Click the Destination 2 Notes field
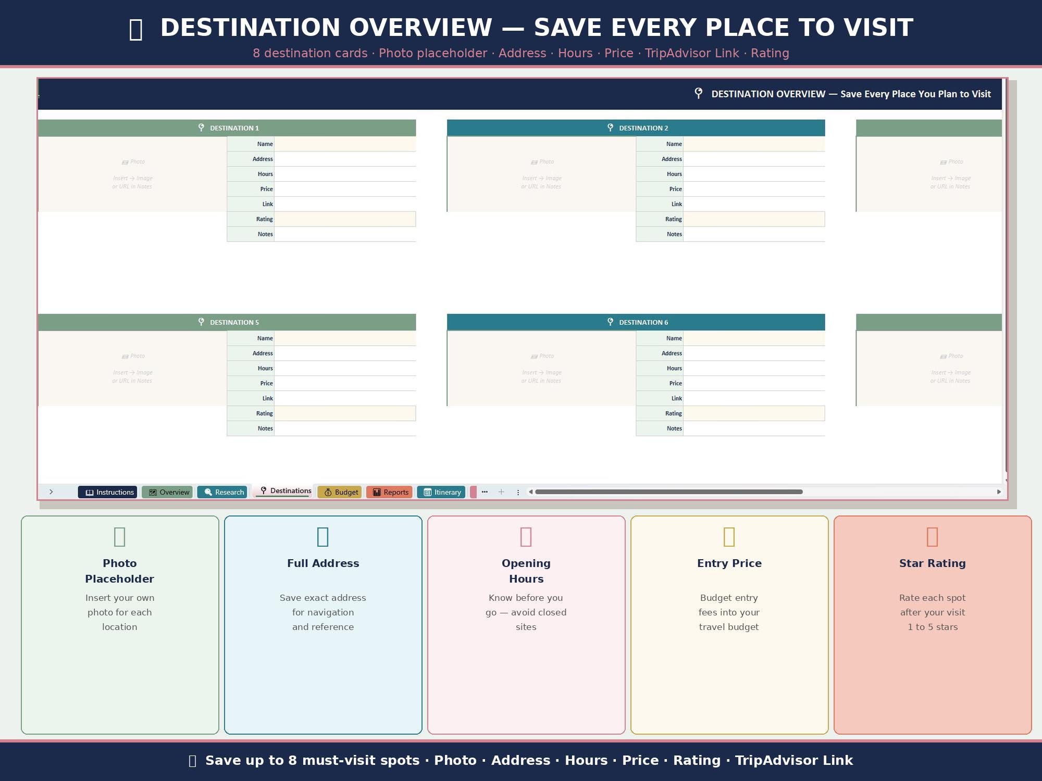 [x=754, y=234]
